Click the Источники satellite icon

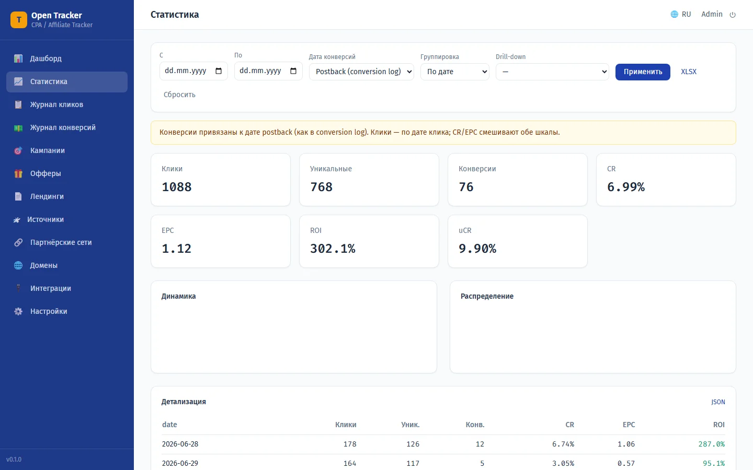pos(17,219)
